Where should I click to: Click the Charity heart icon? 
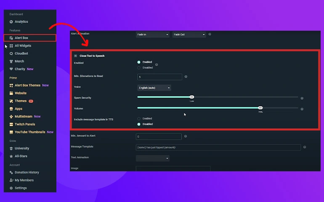(x=11, y=69)
